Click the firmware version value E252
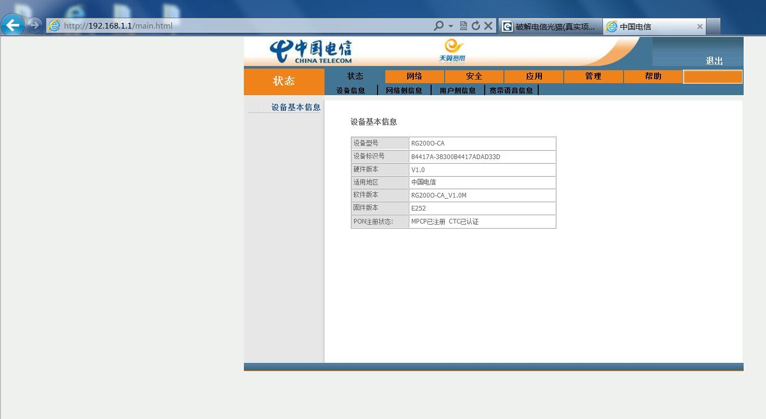Screen dimensions: 766x419 click(418, 208)
